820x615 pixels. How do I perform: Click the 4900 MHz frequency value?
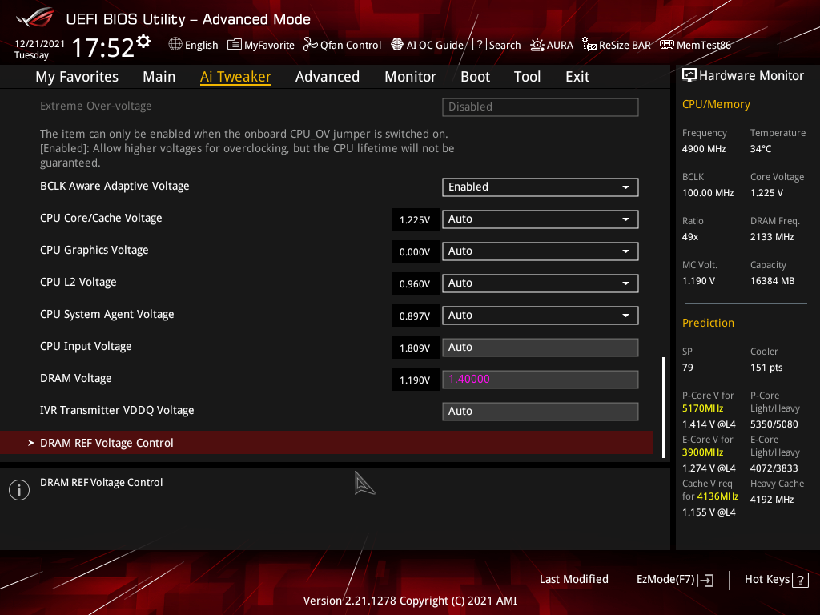[x=704, y=149]
